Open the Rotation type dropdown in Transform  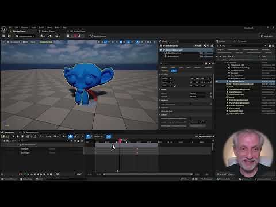click(167, 82)
